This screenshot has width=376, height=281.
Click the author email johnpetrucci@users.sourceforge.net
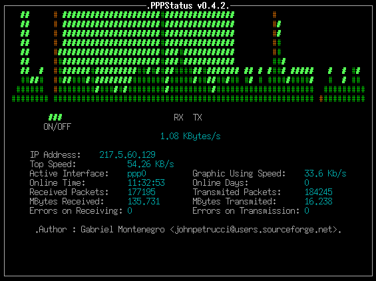coord(254,230)
